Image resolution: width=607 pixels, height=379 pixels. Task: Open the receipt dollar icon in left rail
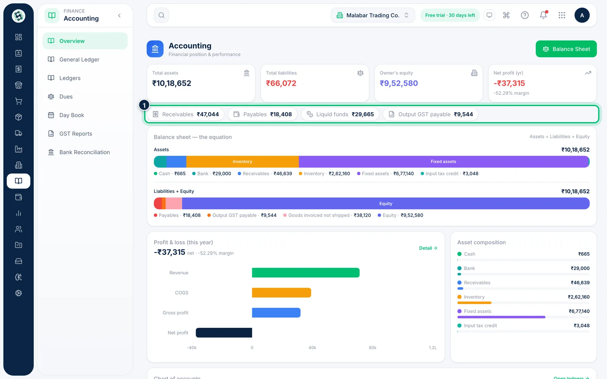(19, 69)
